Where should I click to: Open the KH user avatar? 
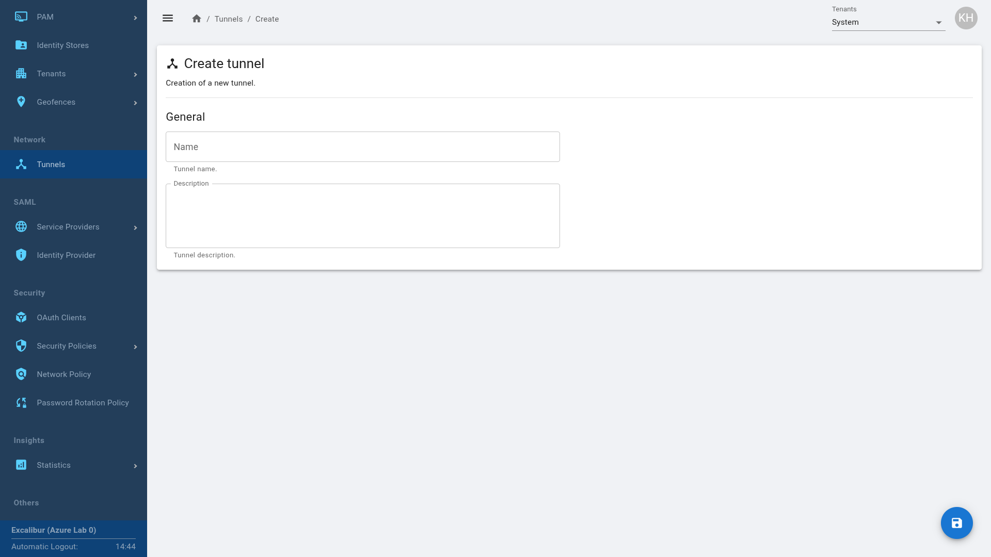[x=966, y=19]
